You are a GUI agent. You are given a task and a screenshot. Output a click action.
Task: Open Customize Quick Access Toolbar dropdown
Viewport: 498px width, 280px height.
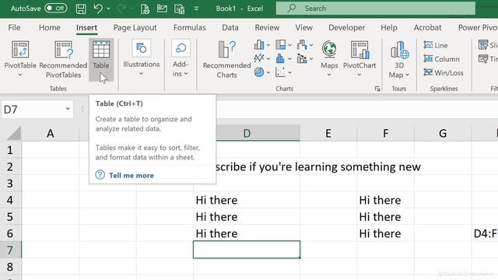tap(196, 9)
